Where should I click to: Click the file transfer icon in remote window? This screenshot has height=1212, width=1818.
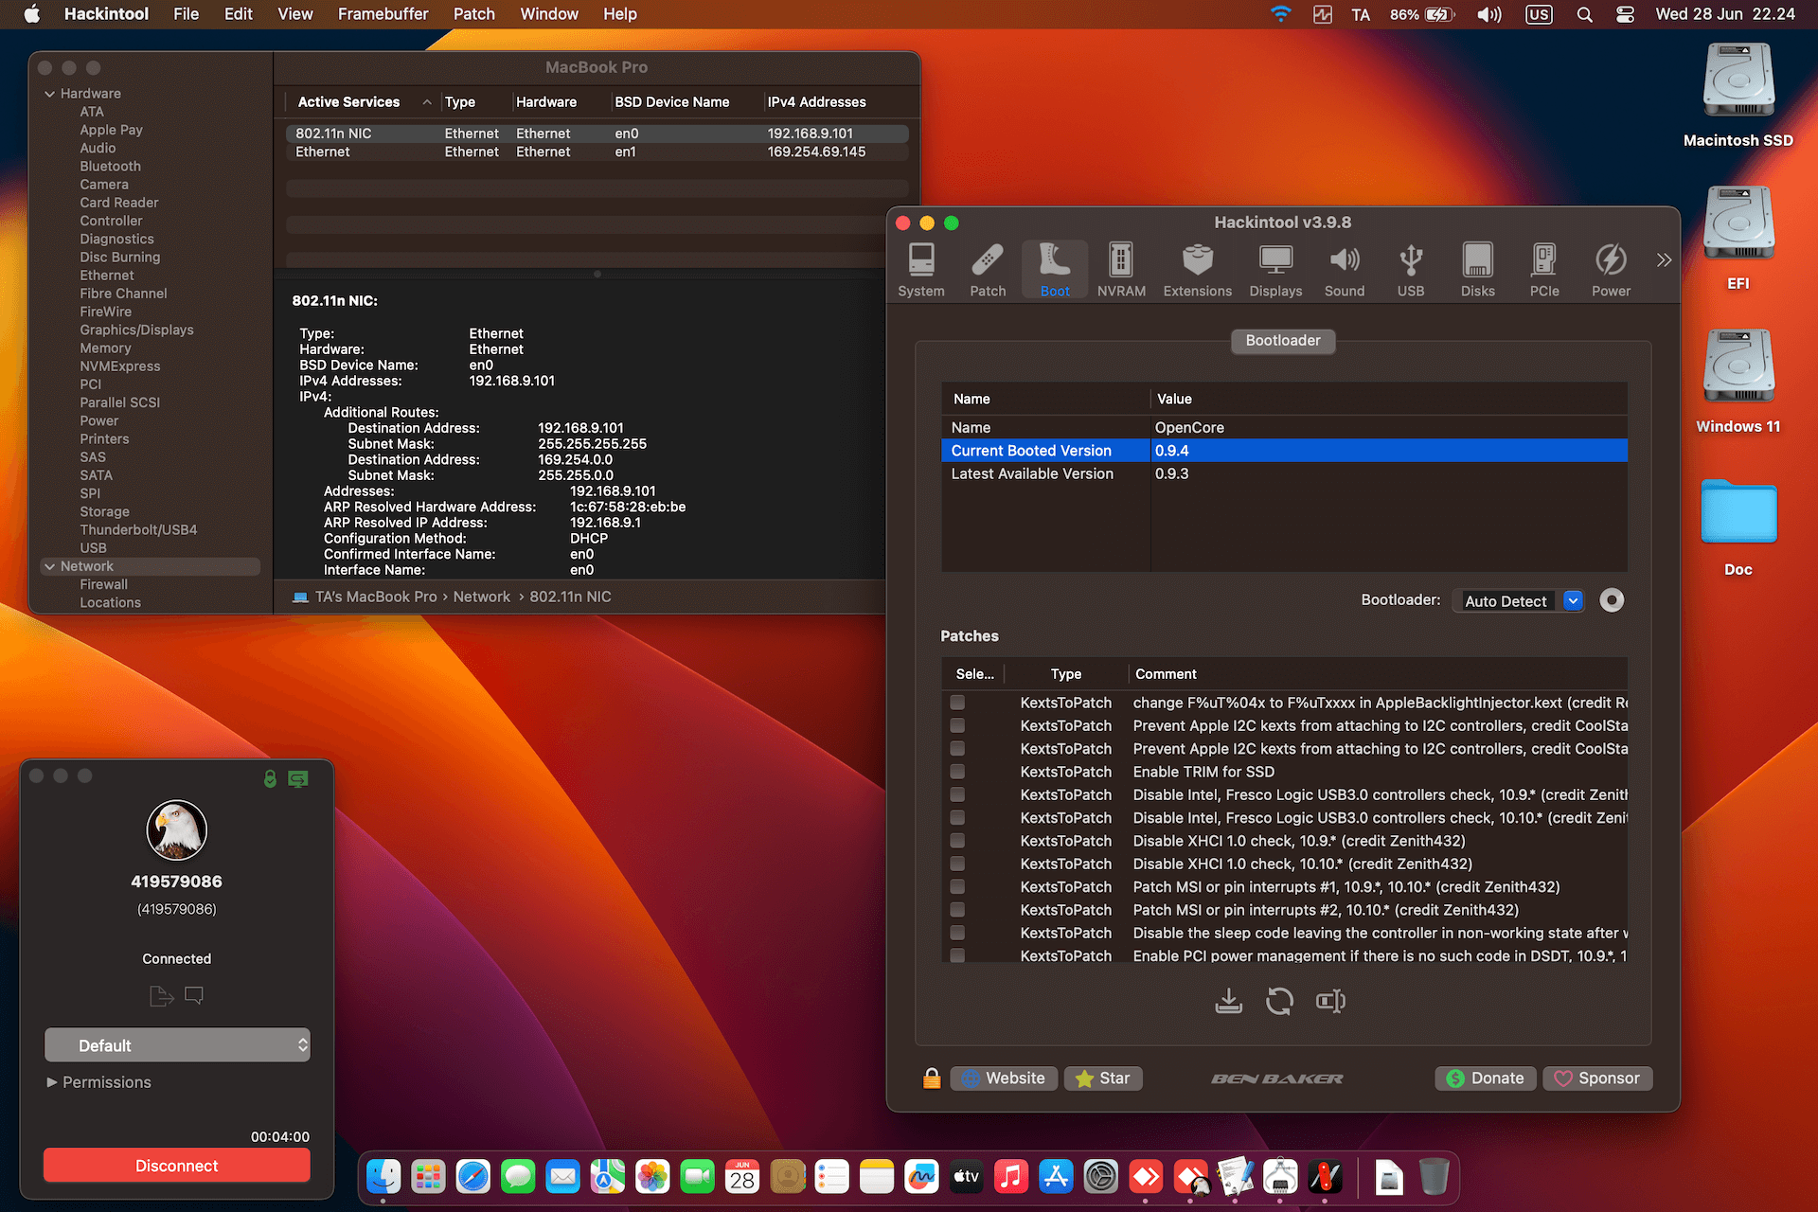161,995
